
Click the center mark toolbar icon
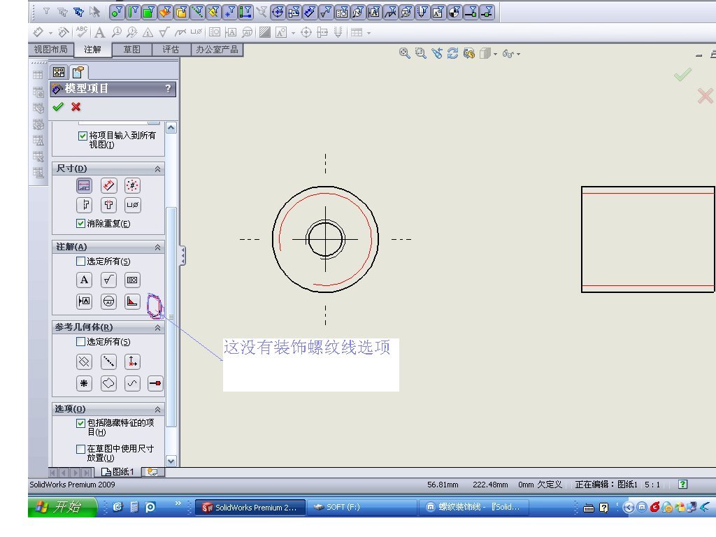click(306, 32)
